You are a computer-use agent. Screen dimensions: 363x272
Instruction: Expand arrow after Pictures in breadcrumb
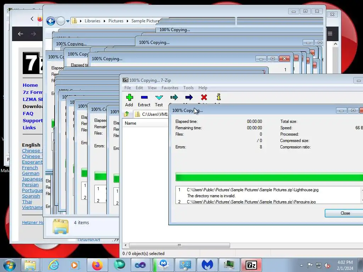pyautogui.click(x=127, y=21)
